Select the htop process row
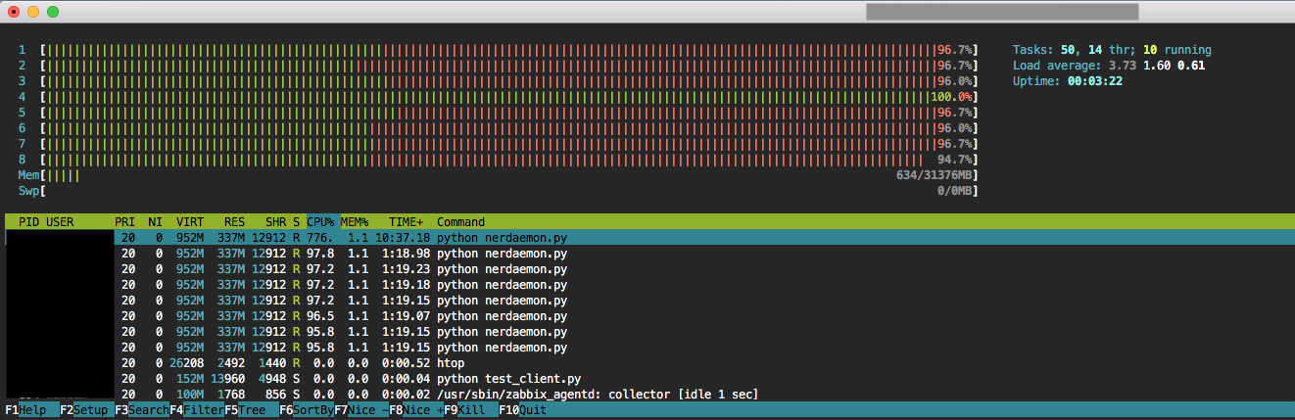 pos(647,363)
